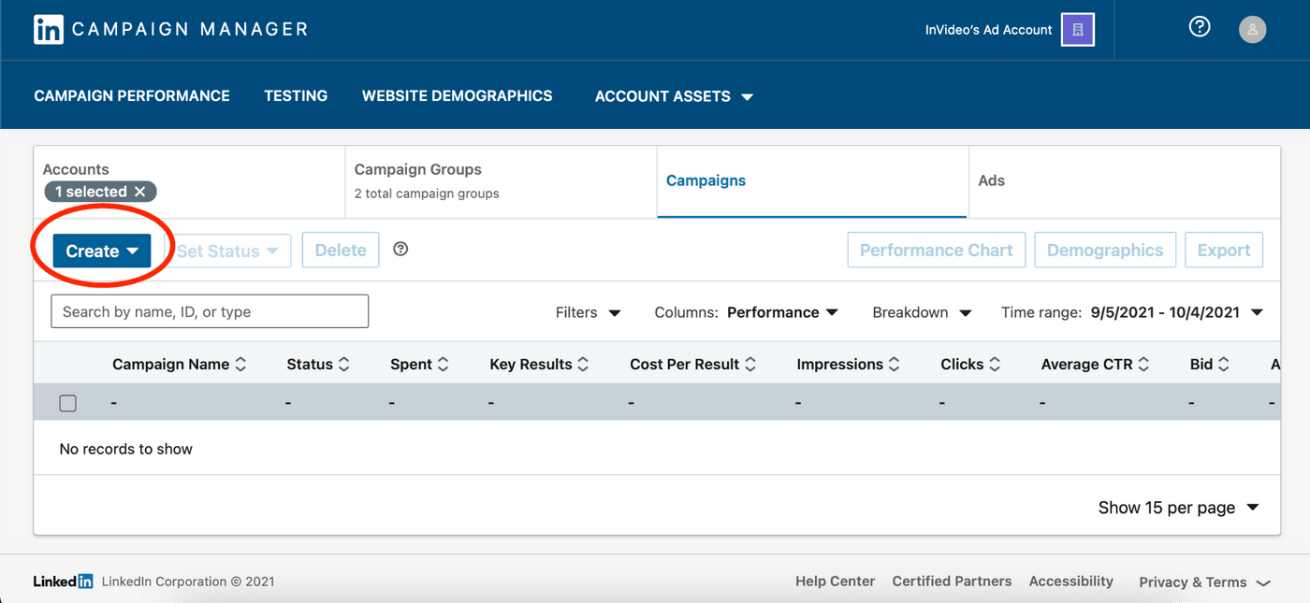Open the Filters dropdown
The height and width of the screenshot is (603, 1310).
click(588, 311)
